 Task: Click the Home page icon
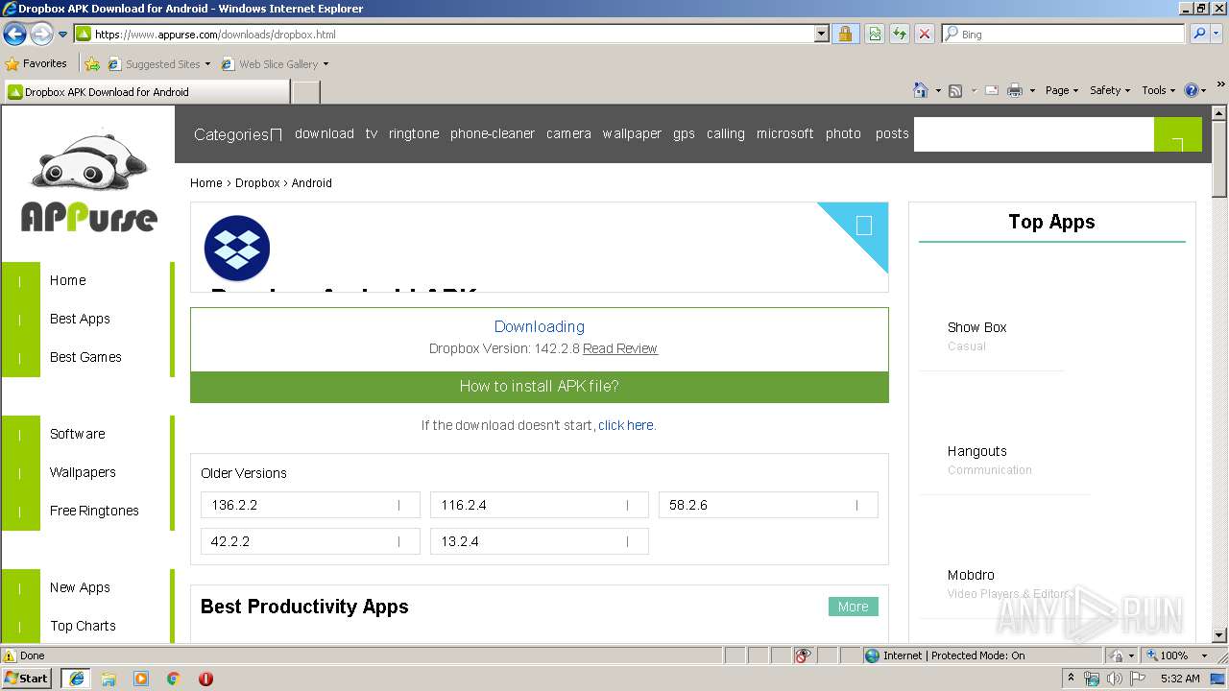(921, 90)
